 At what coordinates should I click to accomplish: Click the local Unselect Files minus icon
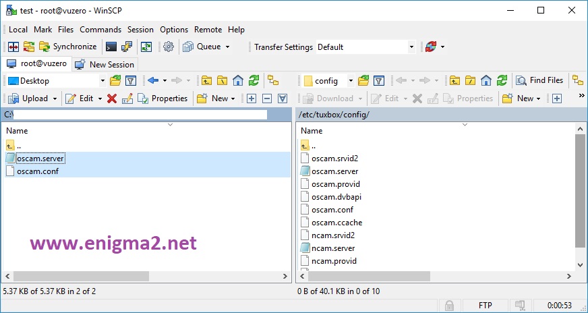tap(267, 98)
